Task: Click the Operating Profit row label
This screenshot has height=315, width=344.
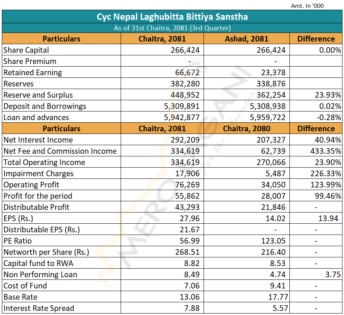Action: [31, 185]
